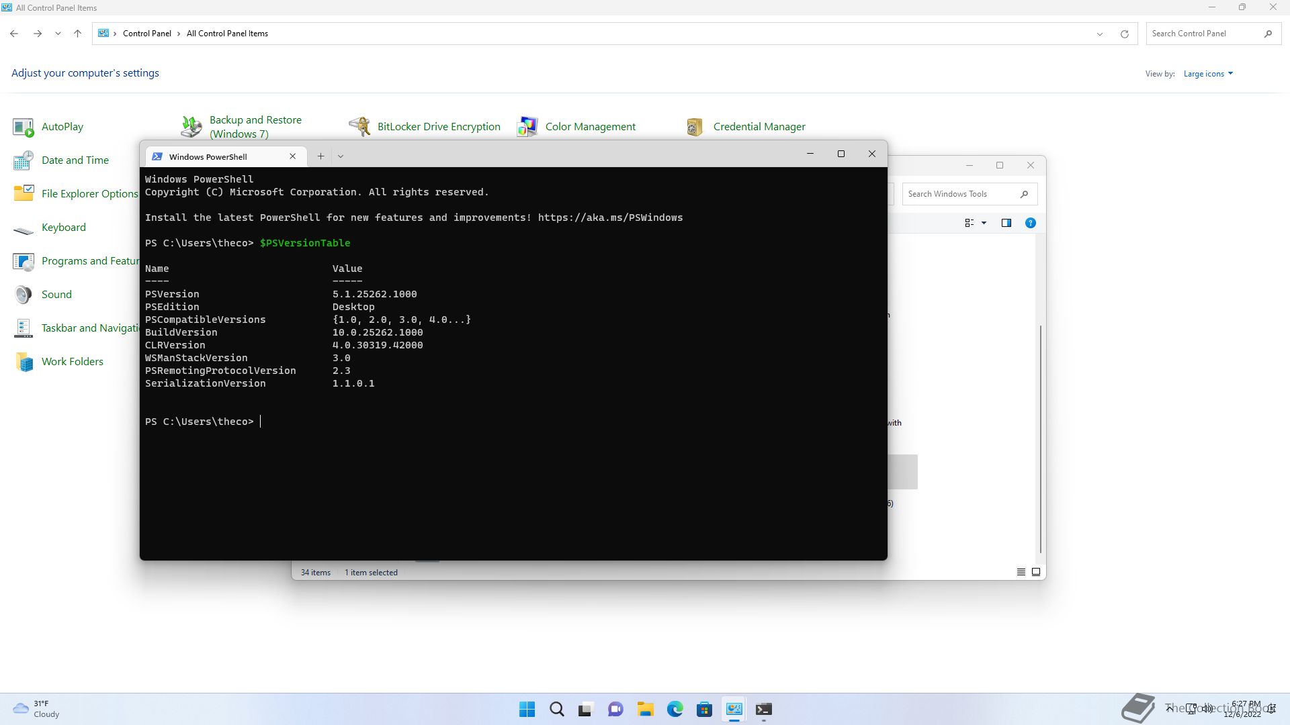
Task: Switch to Control Panel taskbar icon
Action: 734,709
